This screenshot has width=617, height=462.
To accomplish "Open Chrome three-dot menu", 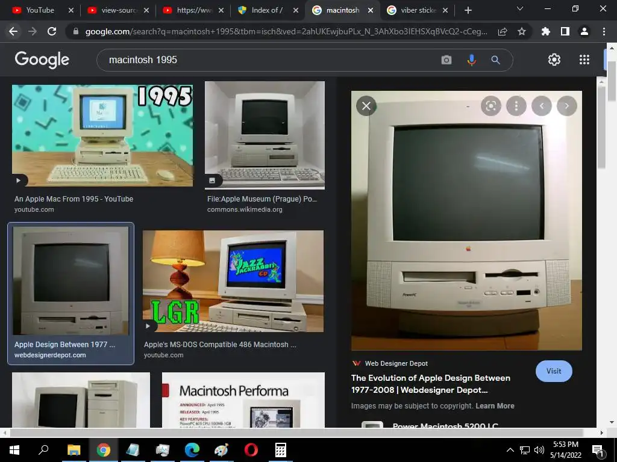I will tap(604, 31).
